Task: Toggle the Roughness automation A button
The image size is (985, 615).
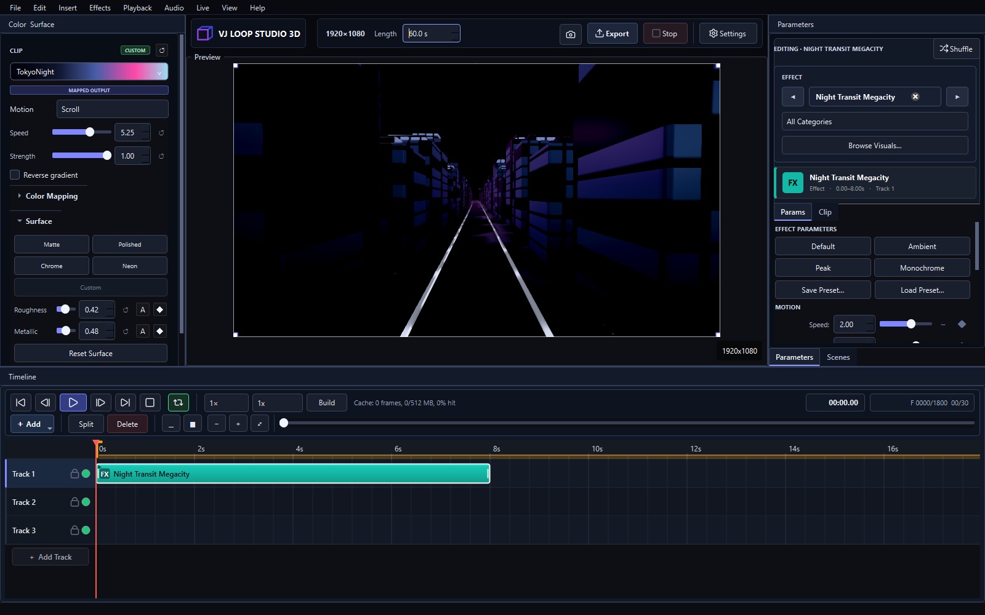Action: (x=143, y=310)
